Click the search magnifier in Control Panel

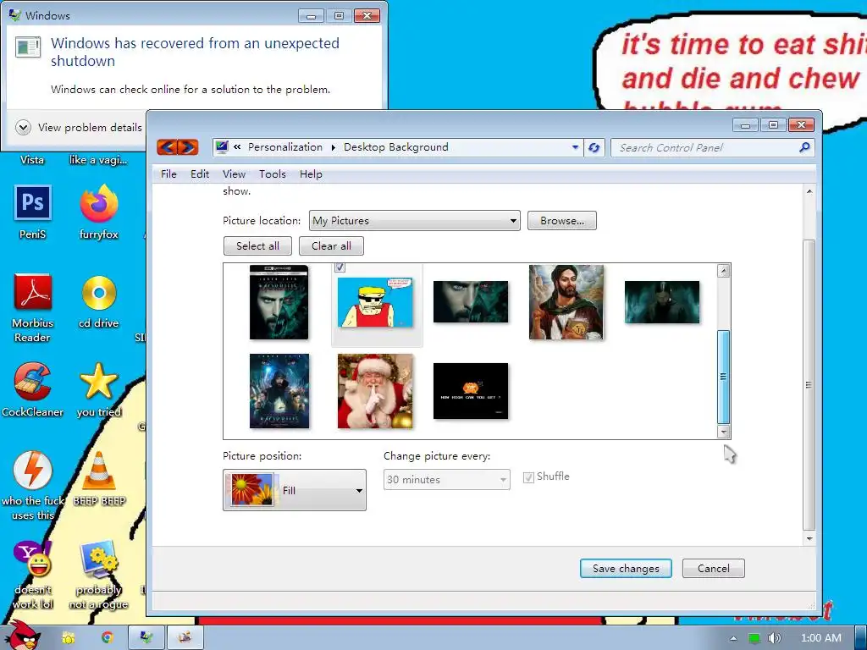(x=804, y=147)
